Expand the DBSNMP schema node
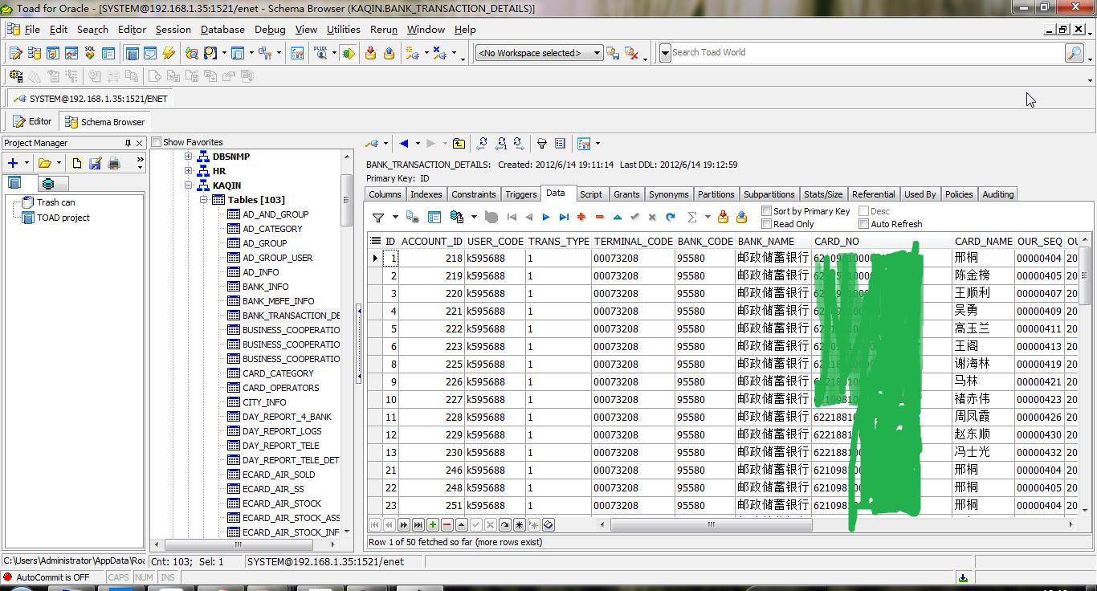The width and height of the screenshot is (1097, 591). coord(188,157)
